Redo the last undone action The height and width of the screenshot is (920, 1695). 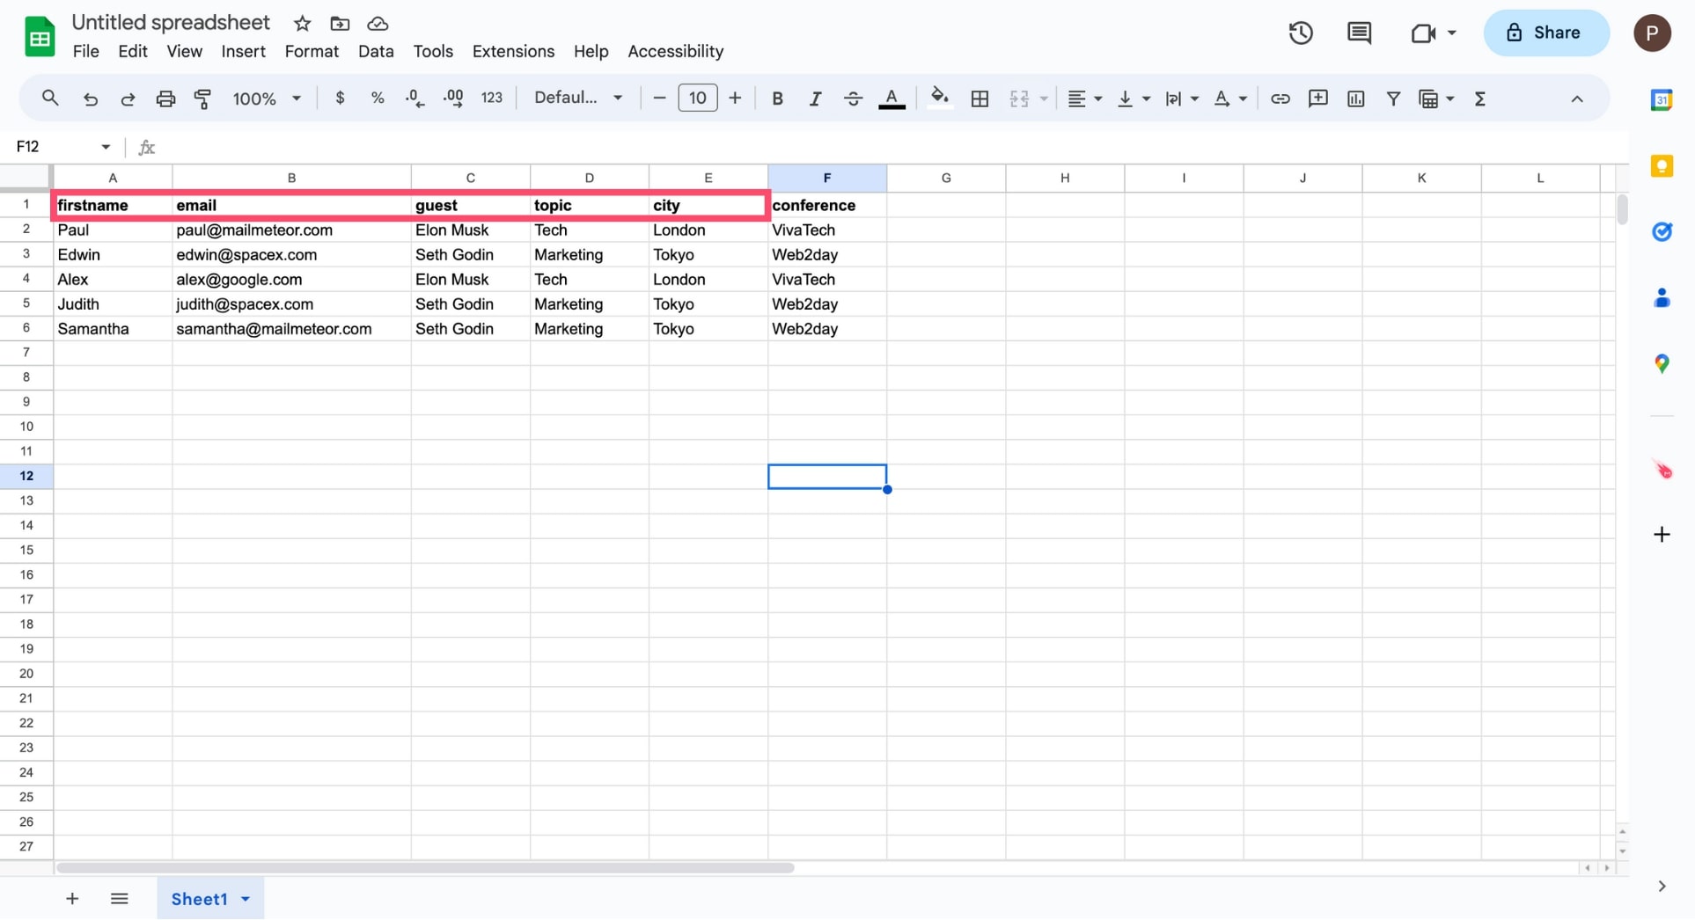point(128,99)
